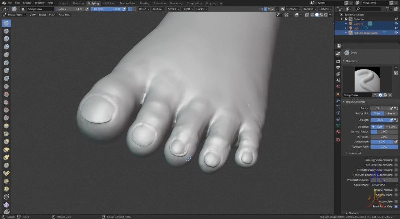Click the Strength slider in header
400x219 pixels.
(x=106, y=9)
